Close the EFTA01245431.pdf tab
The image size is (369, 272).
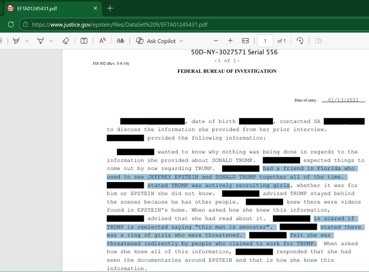pyautogui.click(x=95, y=8)
